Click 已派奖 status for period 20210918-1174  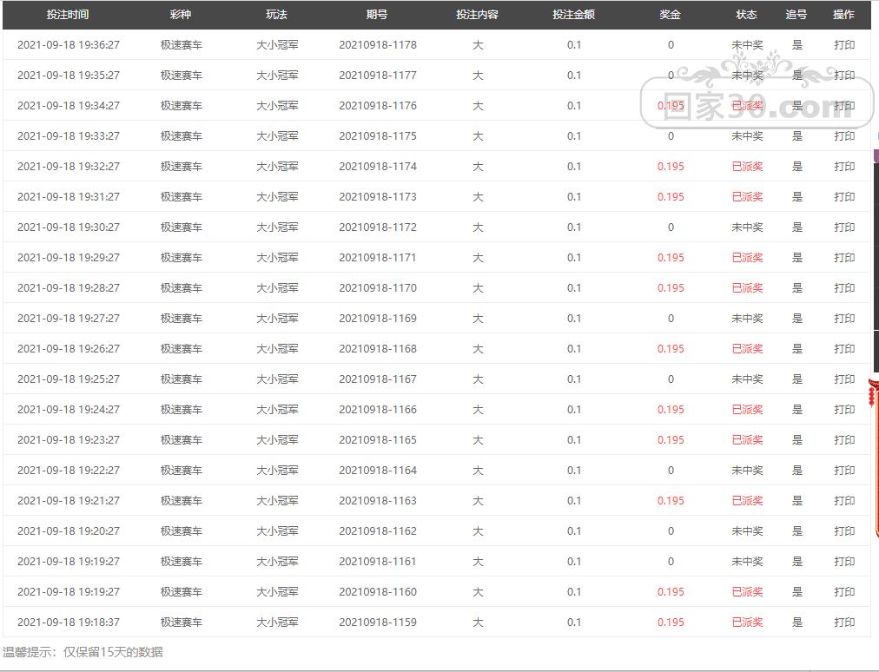[x=747, y=167]
